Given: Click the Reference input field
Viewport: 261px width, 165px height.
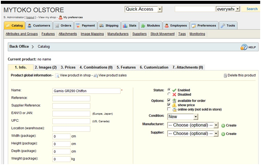Looking at the screenshot, I should click(x=71, y=98).
